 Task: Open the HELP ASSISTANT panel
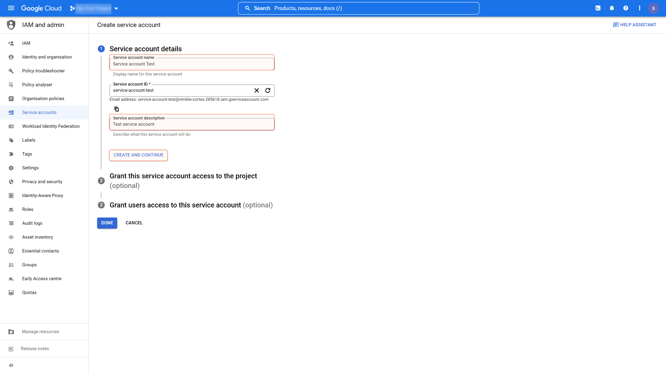click(634, 25)
